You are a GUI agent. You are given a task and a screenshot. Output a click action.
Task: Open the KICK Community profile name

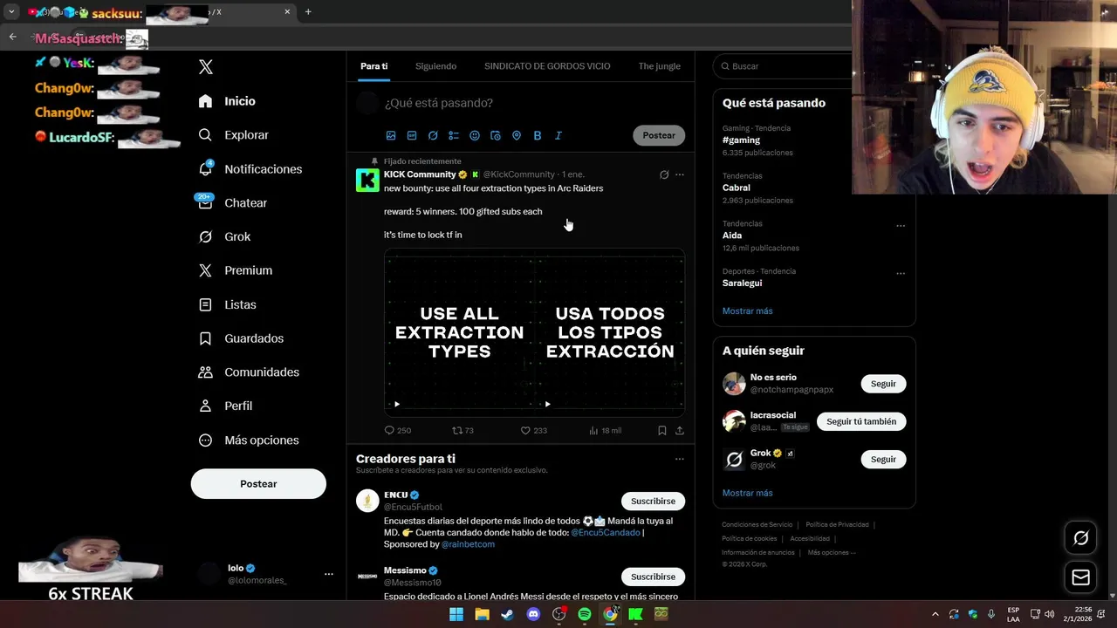pyautogui.click(x=420, y=174)
